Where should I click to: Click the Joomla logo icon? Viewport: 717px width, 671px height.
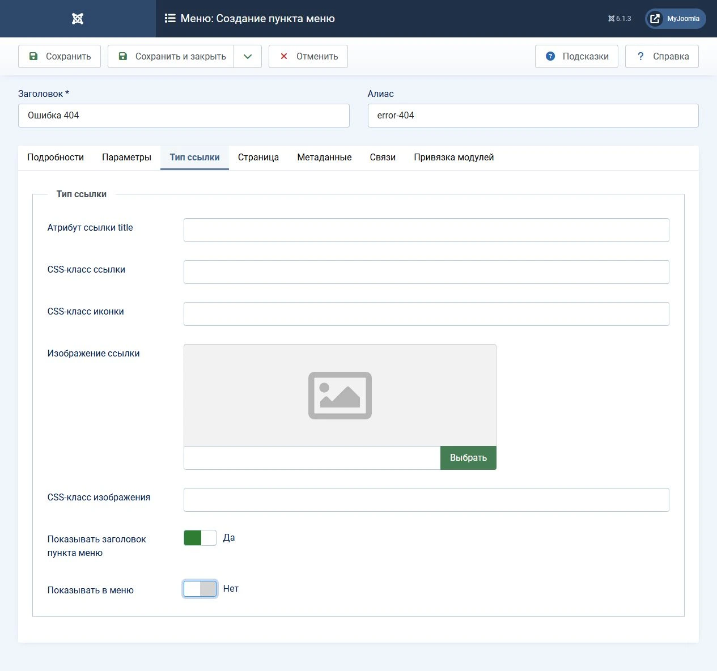pos(78,19)
